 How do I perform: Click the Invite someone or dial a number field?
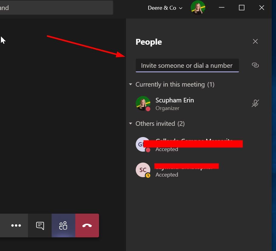[187, 66]
